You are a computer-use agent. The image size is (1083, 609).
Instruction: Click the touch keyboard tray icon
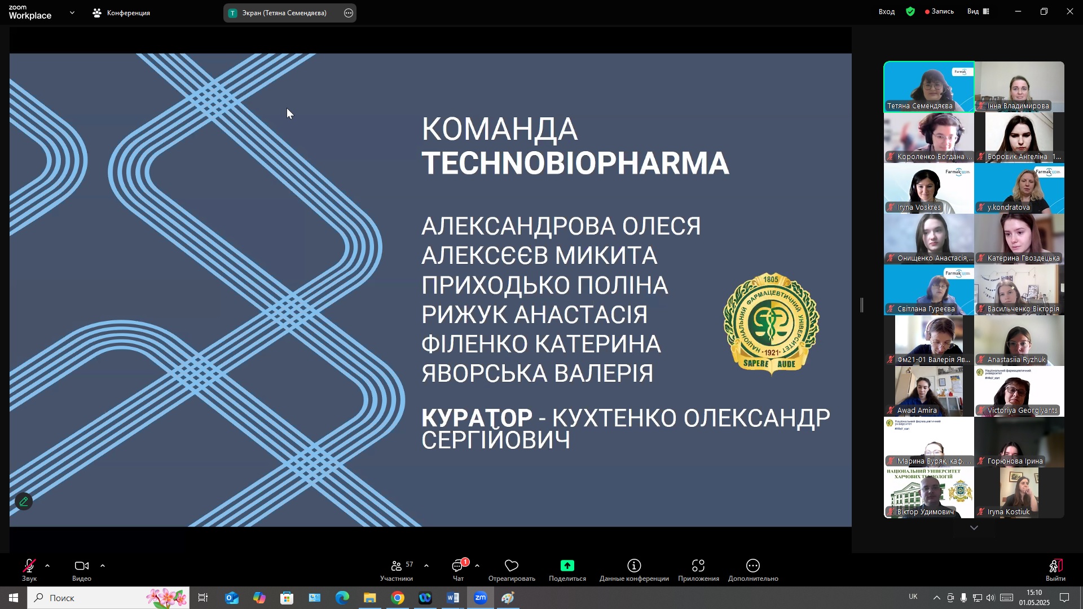[1007, 598]
